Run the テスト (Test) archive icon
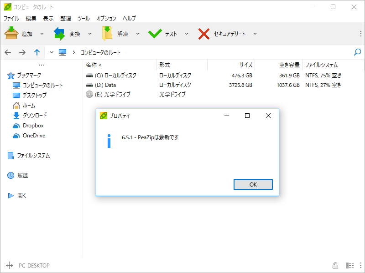This screenshot has width=365, height=273. [155, 33]
